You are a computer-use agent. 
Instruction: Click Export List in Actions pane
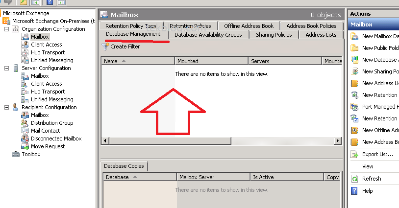coord(377,154)
